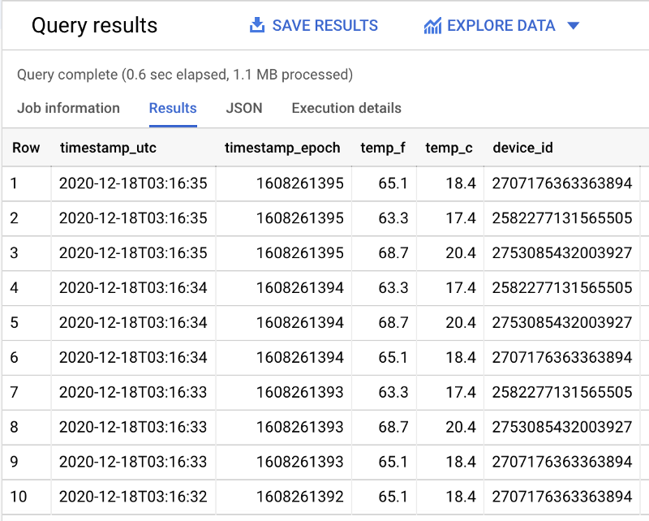
Task: Open the JSON tab
Action: [244, 108]
